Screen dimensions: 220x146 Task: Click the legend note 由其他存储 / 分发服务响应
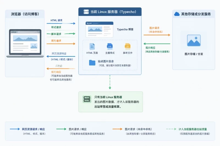pos(141,134)
